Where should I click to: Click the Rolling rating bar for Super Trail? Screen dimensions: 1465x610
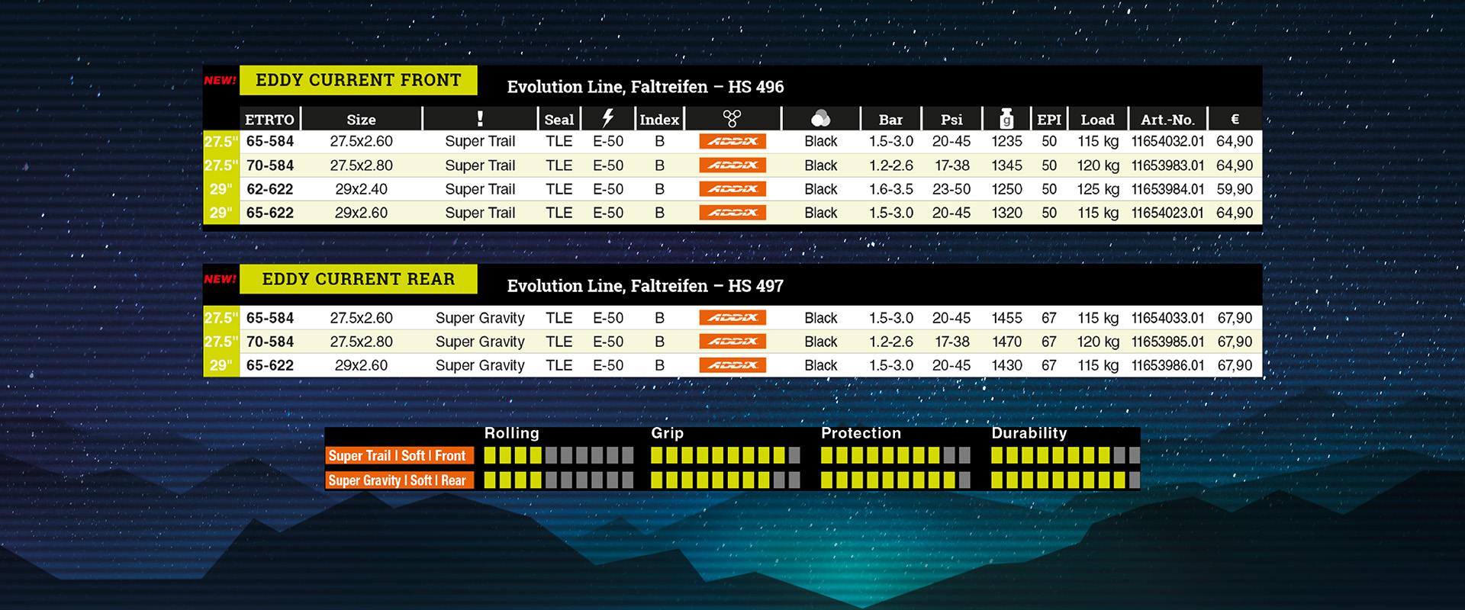[559, 456]
